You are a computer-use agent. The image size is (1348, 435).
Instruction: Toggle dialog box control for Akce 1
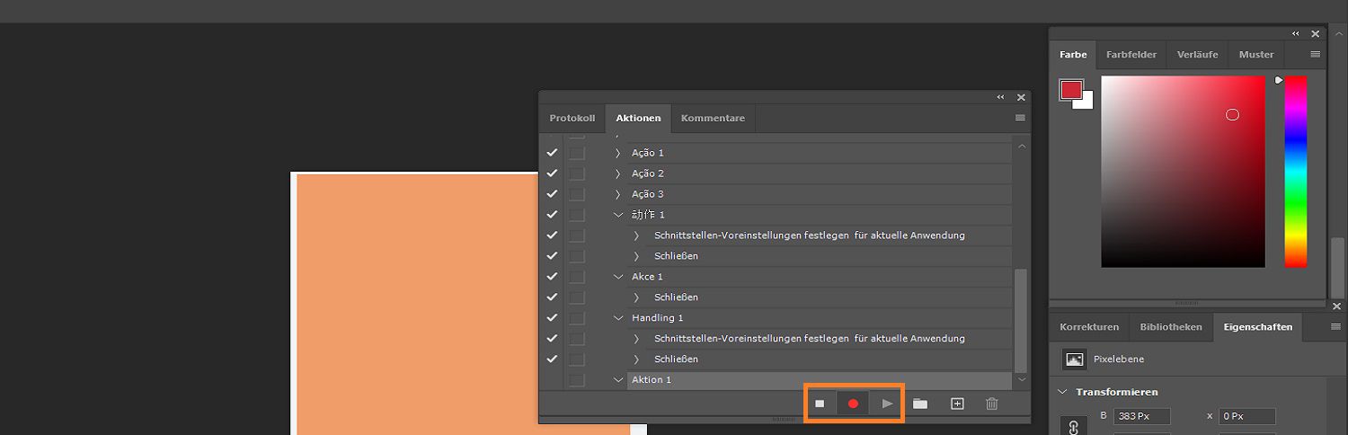click(x=576, y=277)
